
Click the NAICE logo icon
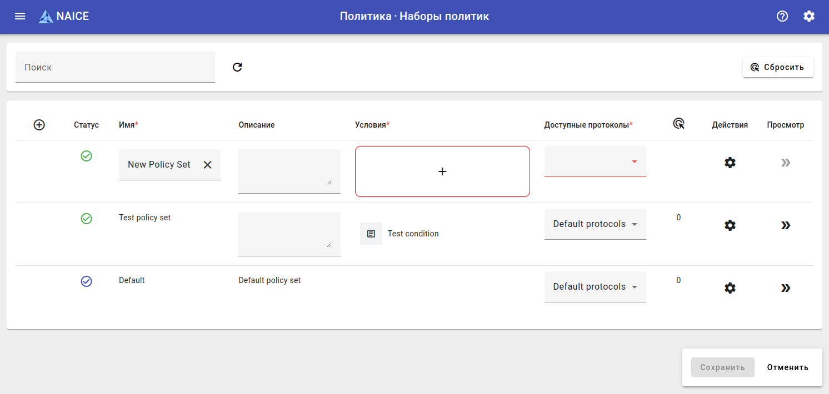click(46, 17)
